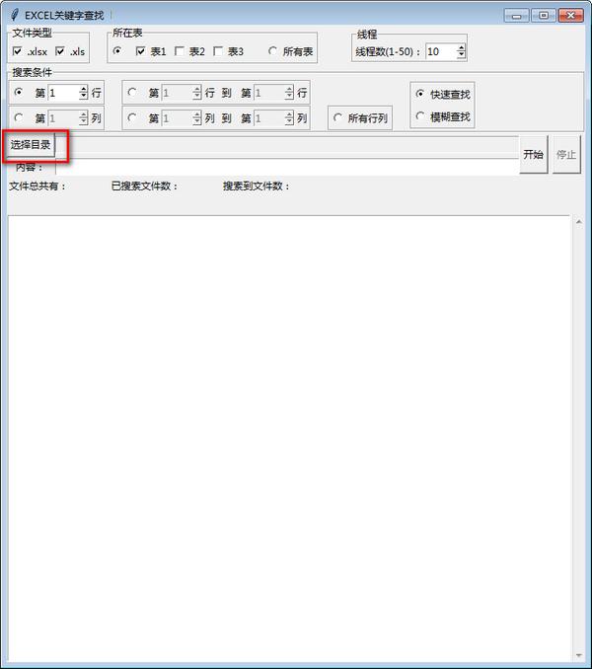592x669 pixels.
Task: Select the single column 第...列 radio button
Action: point(19,117)
